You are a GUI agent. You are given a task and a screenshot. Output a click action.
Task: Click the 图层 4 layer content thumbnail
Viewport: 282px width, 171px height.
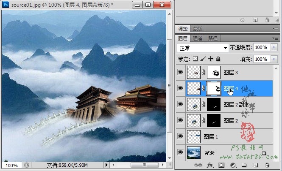click(194, 88)
